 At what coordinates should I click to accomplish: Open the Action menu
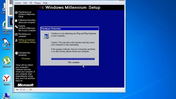pos(18,3)
